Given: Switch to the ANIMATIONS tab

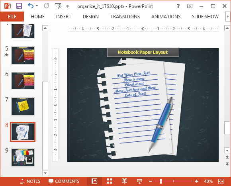Looking at the screenshot, I should tap(166, 17).
